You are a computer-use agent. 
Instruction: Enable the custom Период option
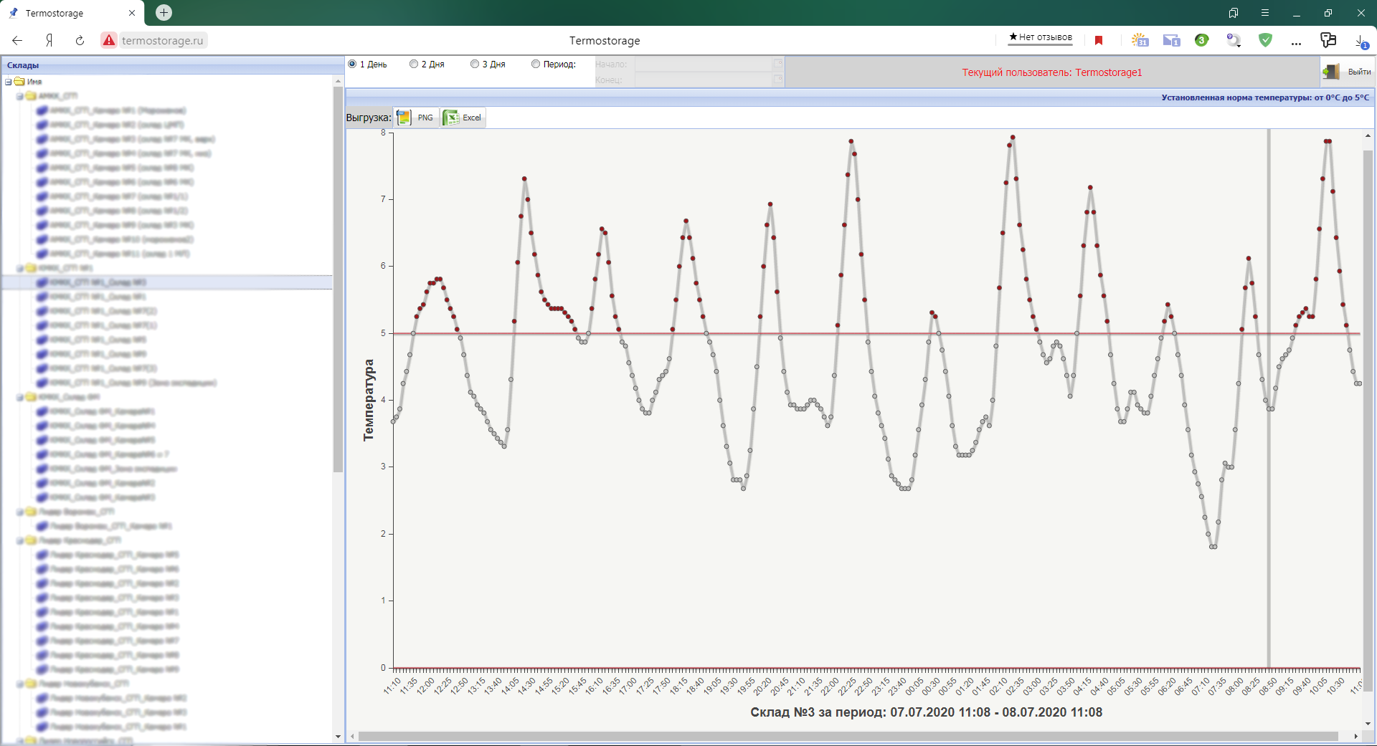pos(536,64)
